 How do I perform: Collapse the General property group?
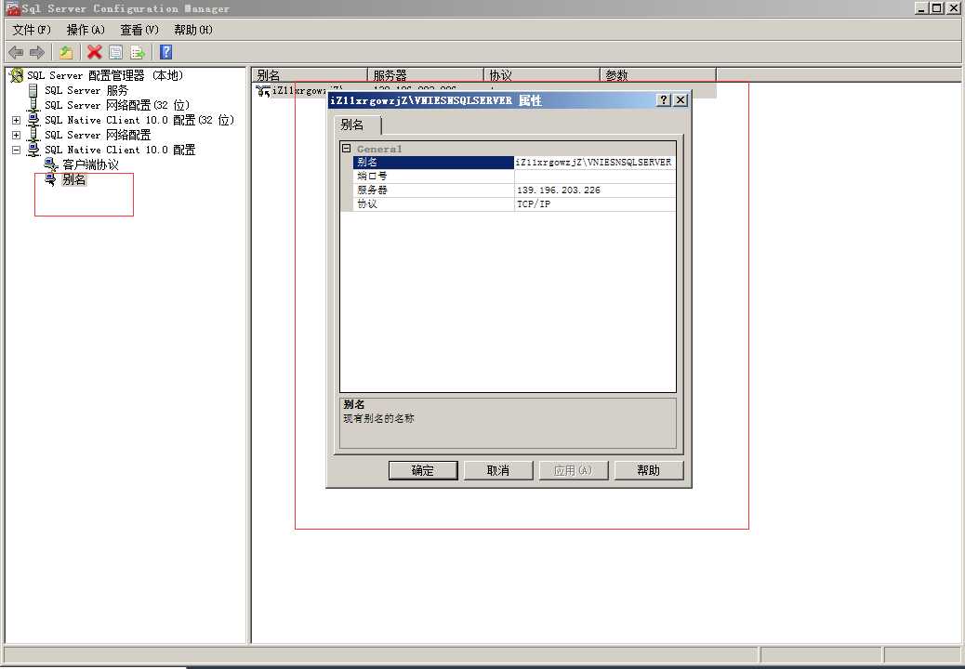click(x=347, y=148)
